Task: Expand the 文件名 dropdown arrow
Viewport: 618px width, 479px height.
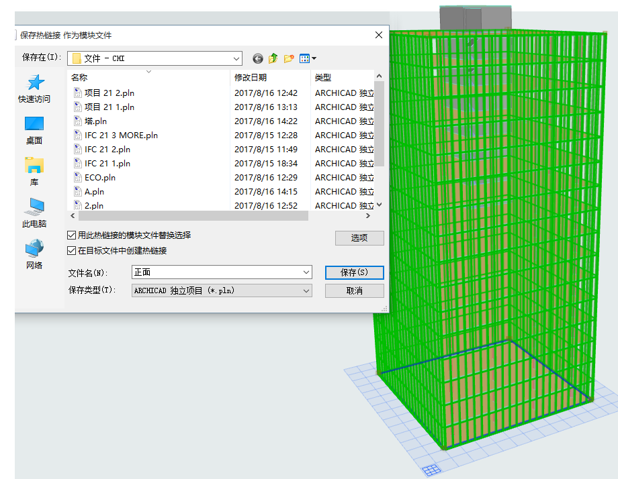Action: (306, 272)
